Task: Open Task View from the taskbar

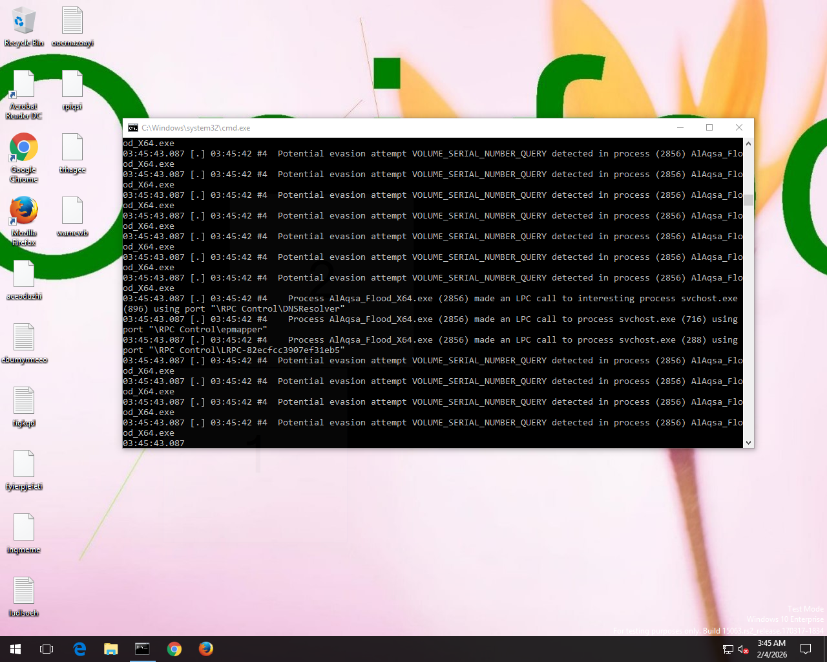Action: (47, 649)
